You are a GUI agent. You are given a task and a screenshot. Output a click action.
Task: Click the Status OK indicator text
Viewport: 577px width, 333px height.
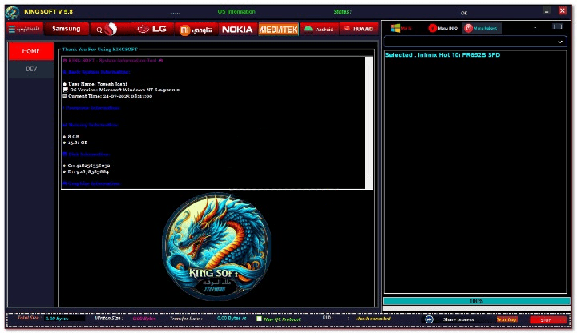tap(464, 13)
